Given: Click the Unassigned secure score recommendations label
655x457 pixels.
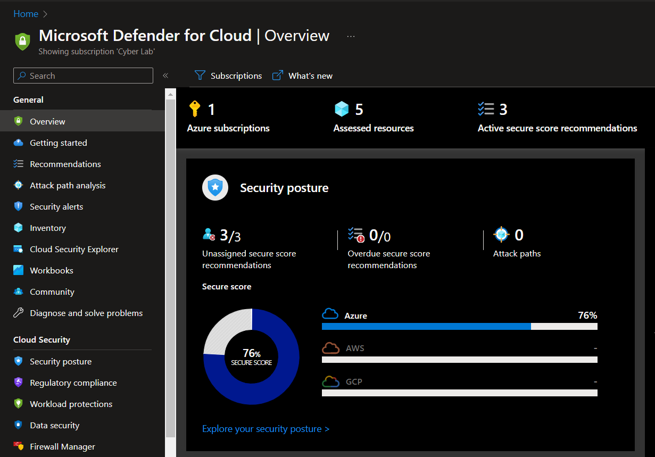Looking at the screenshot, I should point(249,260).
